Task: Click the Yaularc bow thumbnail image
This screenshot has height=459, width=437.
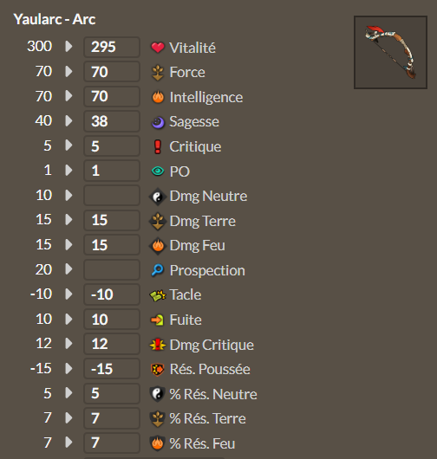Action: click(x=390, y=53)
